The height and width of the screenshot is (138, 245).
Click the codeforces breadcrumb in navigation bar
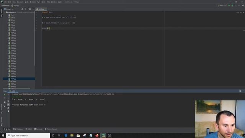coord(5,5)
